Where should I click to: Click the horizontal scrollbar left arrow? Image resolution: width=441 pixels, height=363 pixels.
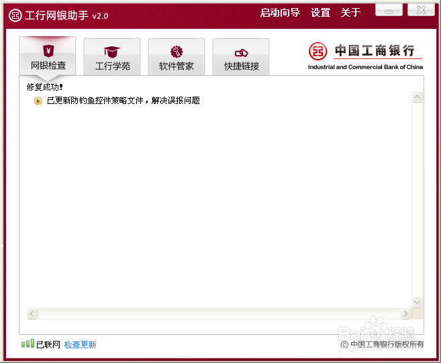point(32,313)
